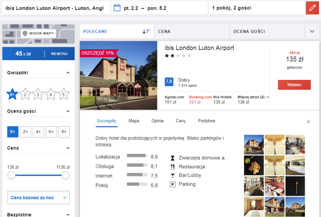Screen dimensions: 321x217
Task: Click the Parking P icon
Action: pos(172,184)
